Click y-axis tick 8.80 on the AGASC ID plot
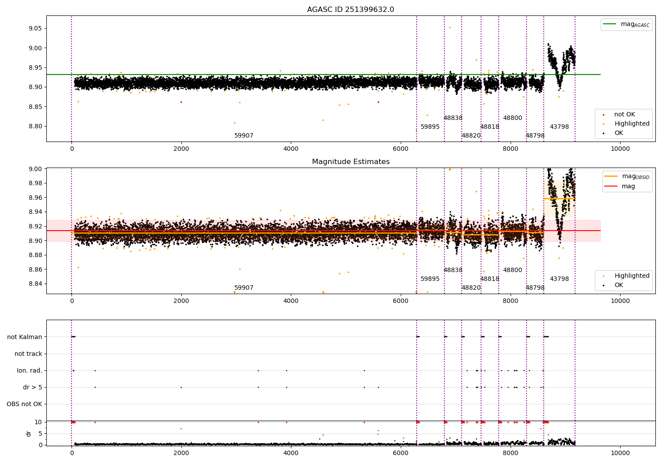662x463 pixels. (34, 127)
